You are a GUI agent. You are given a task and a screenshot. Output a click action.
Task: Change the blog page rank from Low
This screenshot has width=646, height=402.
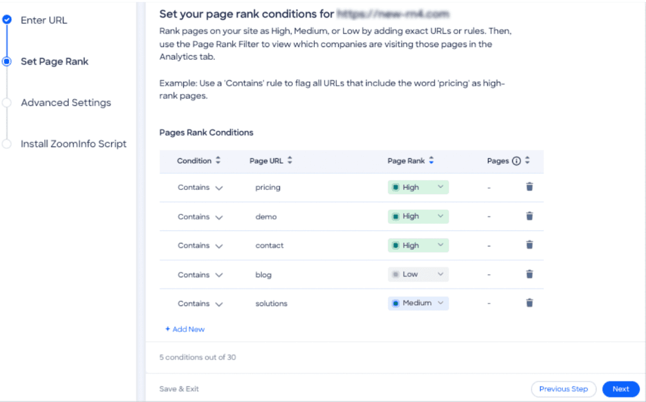click(418, 274)
